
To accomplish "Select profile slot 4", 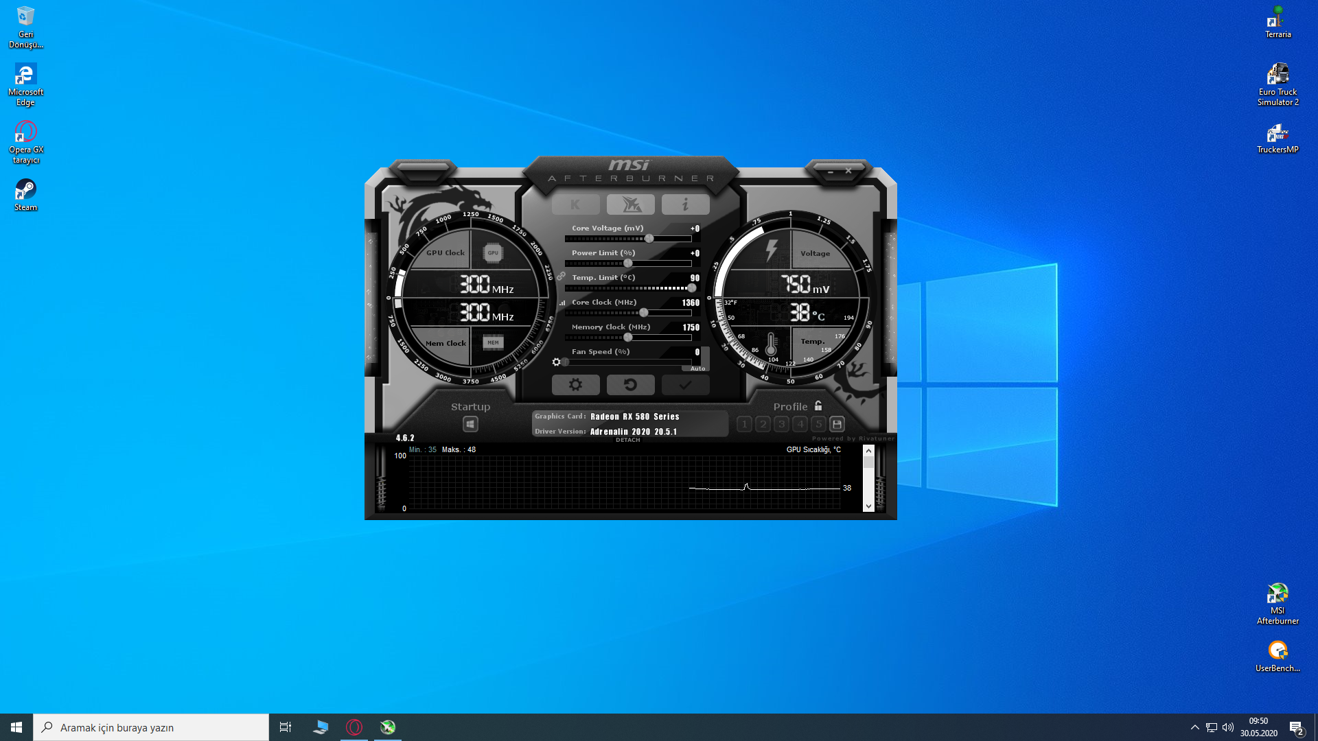I will coord(800,424).
